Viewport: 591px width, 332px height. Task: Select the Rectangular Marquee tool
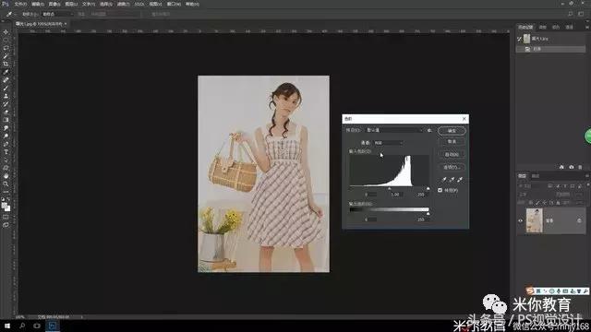coord(6,40)
